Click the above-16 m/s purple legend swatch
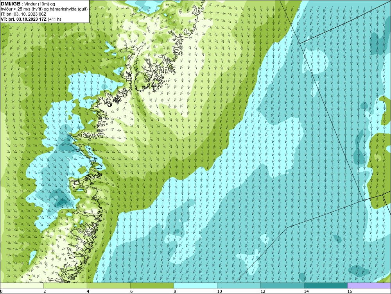This screenshot has width=391, height=294. [x=369, y=285]
